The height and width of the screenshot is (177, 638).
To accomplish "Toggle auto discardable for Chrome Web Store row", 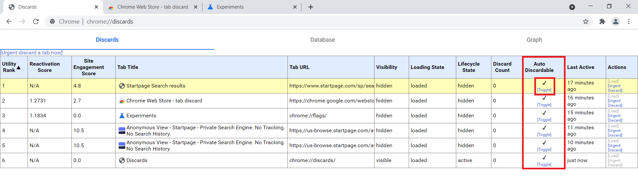I will 544,105.
